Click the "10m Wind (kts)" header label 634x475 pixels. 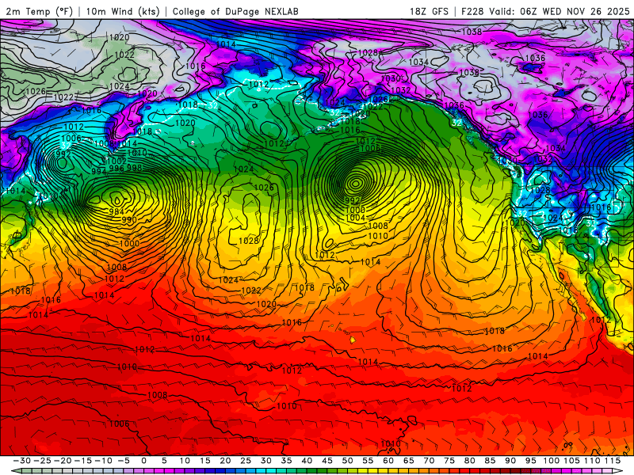pyautogui.click(x=123, y=11)
